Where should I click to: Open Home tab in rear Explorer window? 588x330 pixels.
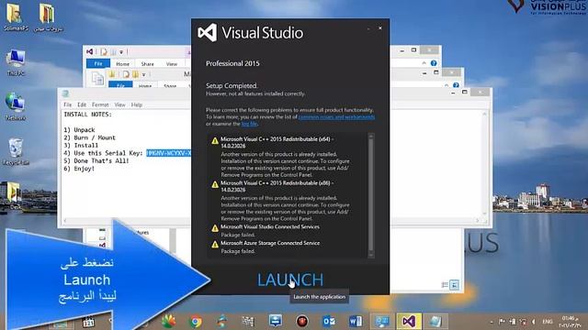(122, 64)
